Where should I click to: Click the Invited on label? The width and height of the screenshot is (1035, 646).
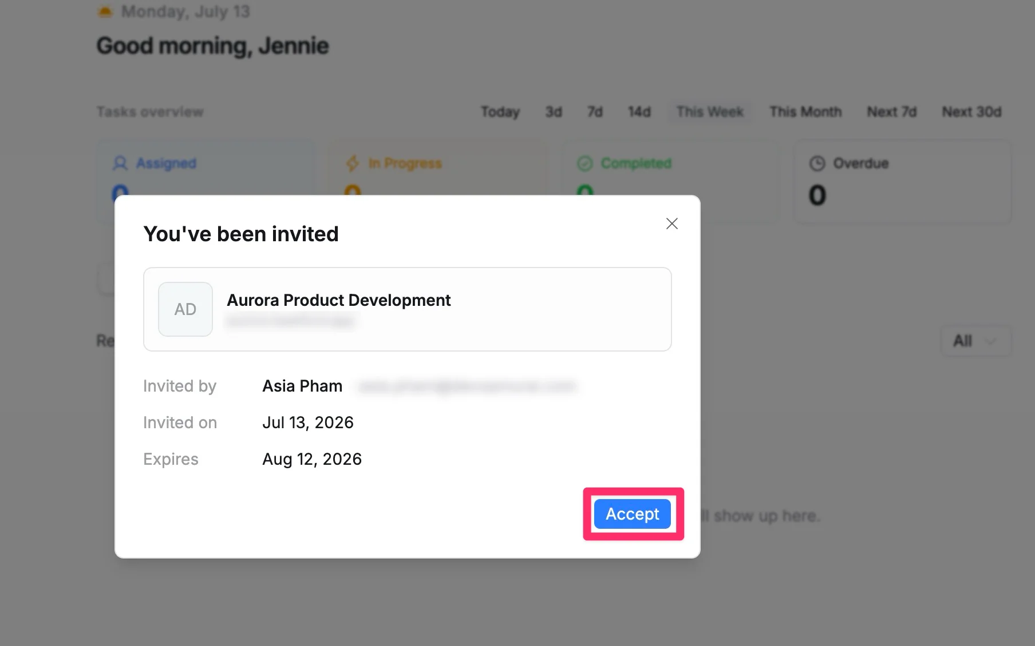coord(180,422)
